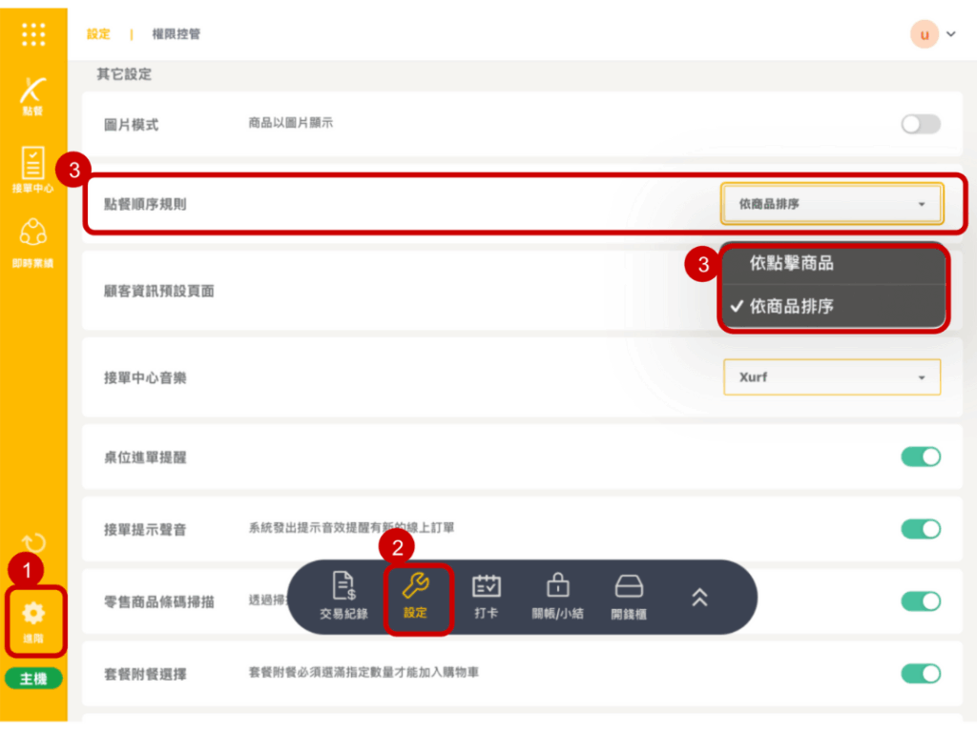Expand the user avatar menu chevron
This screenshot has height=732, width=977.
point(951,35)
